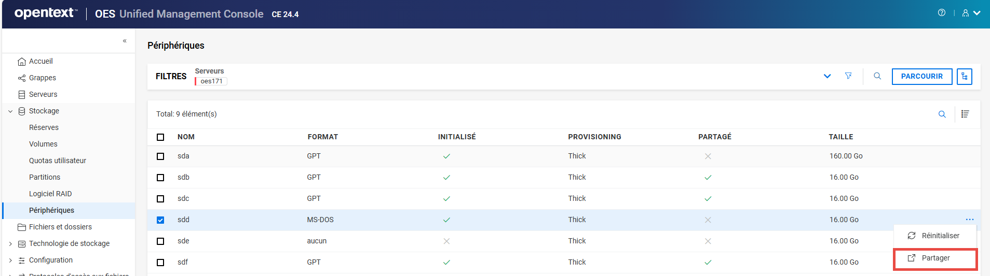The width and height of the screenshot is (990, 276).
Task: Click the PARCOURIR button
Action: pos(921,76)
